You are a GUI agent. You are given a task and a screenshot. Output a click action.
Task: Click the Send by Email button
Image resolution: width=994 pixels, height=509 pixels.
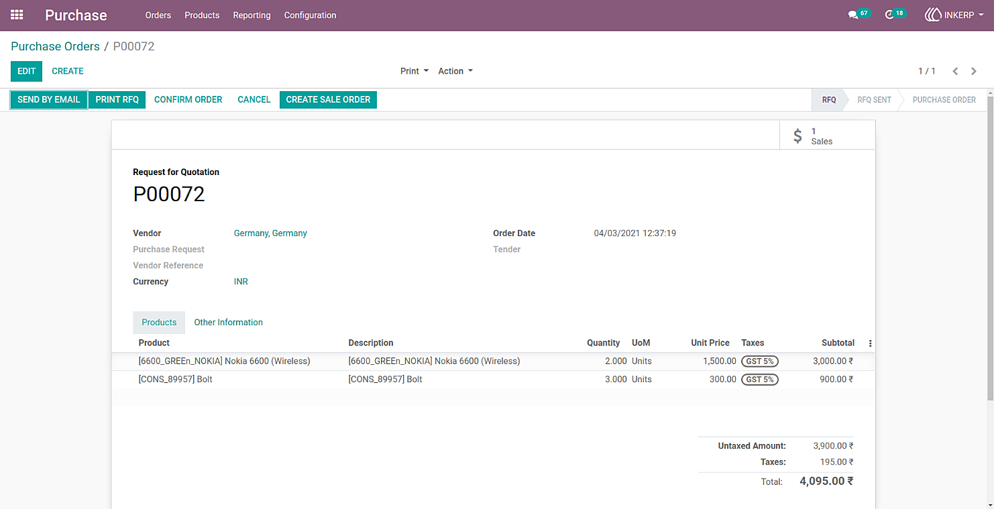click(49, 99)
